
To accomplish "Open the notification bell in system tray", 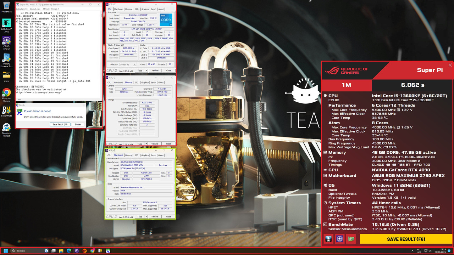I will [450, 251].
